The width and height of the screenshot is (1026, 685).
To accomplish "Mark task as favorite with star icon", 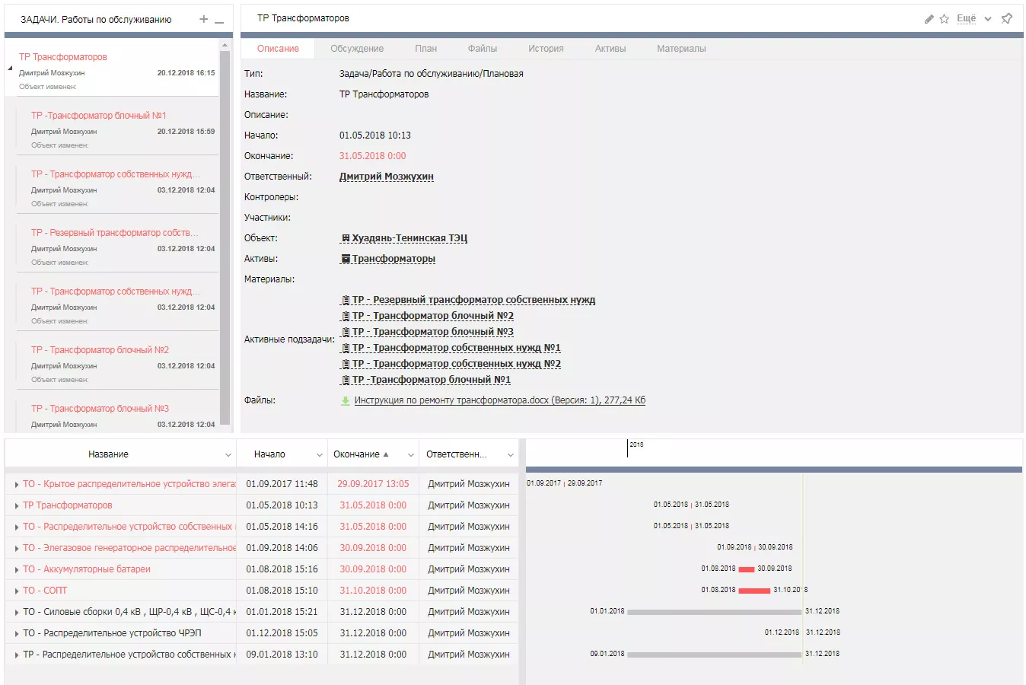I will coord(944,19).
